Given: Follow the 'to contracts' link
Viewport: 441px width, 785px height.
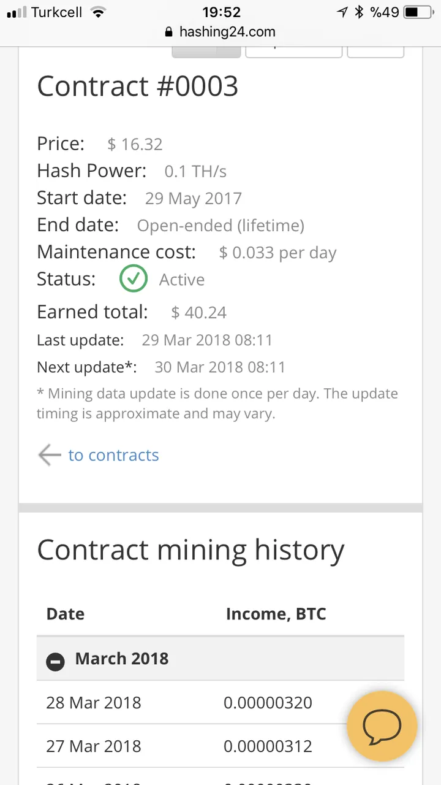Looking at the screenshot, I should [x=113, y=455].
